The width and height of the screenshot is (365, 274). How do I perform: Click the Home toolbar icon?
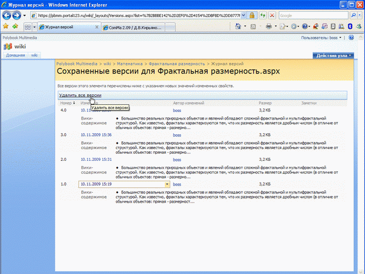click(238, 27)
